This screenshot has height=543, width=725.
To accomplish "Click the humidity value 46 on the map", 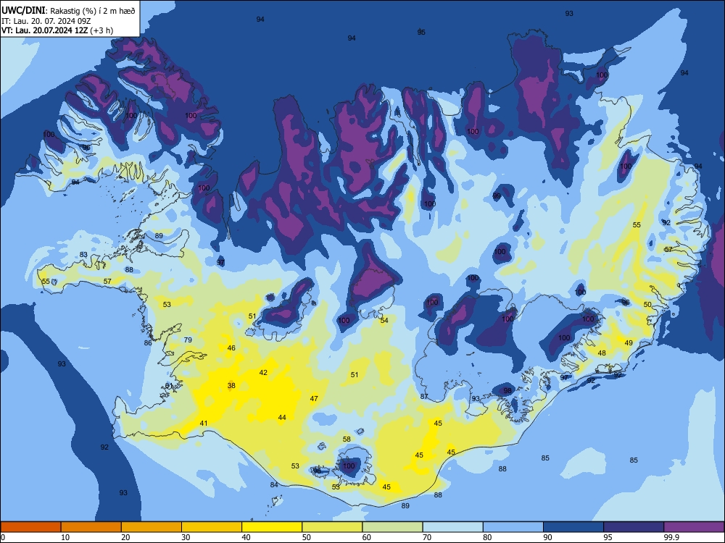I will [231, 348].
